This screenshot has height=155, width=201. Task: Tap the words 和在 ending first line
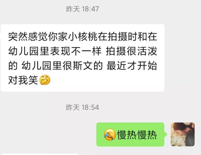tap(147, 36)
